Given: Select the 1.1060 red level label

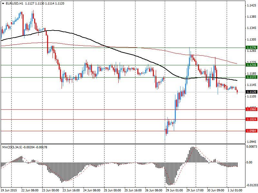Looking at the screenshot, I should [252, 109].
